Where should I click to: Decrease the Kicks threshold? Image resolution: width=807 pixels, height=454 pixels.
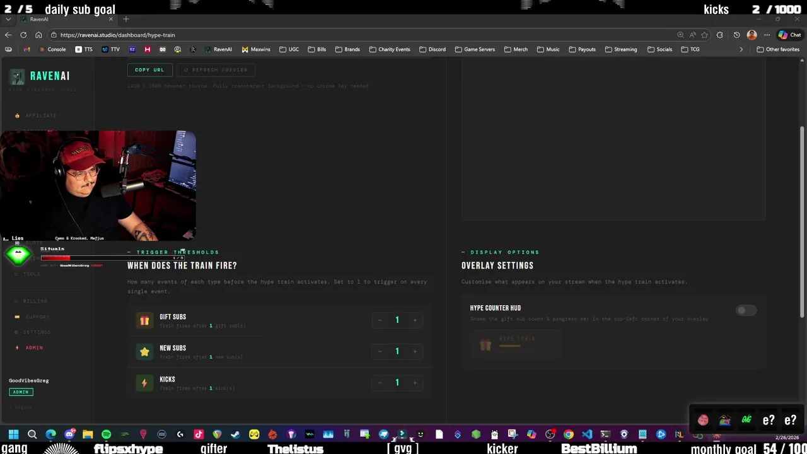pyautogui.click(x=380, y=383)
